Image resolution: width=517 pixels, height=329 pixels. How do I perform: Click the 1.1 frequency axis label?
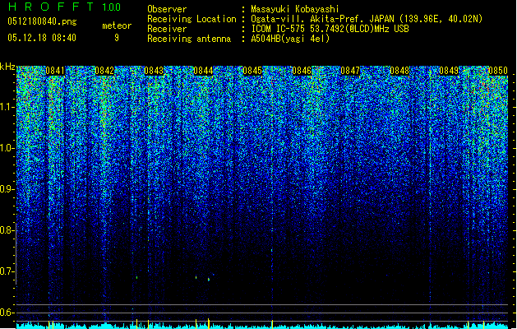click(x=7, y=107)
